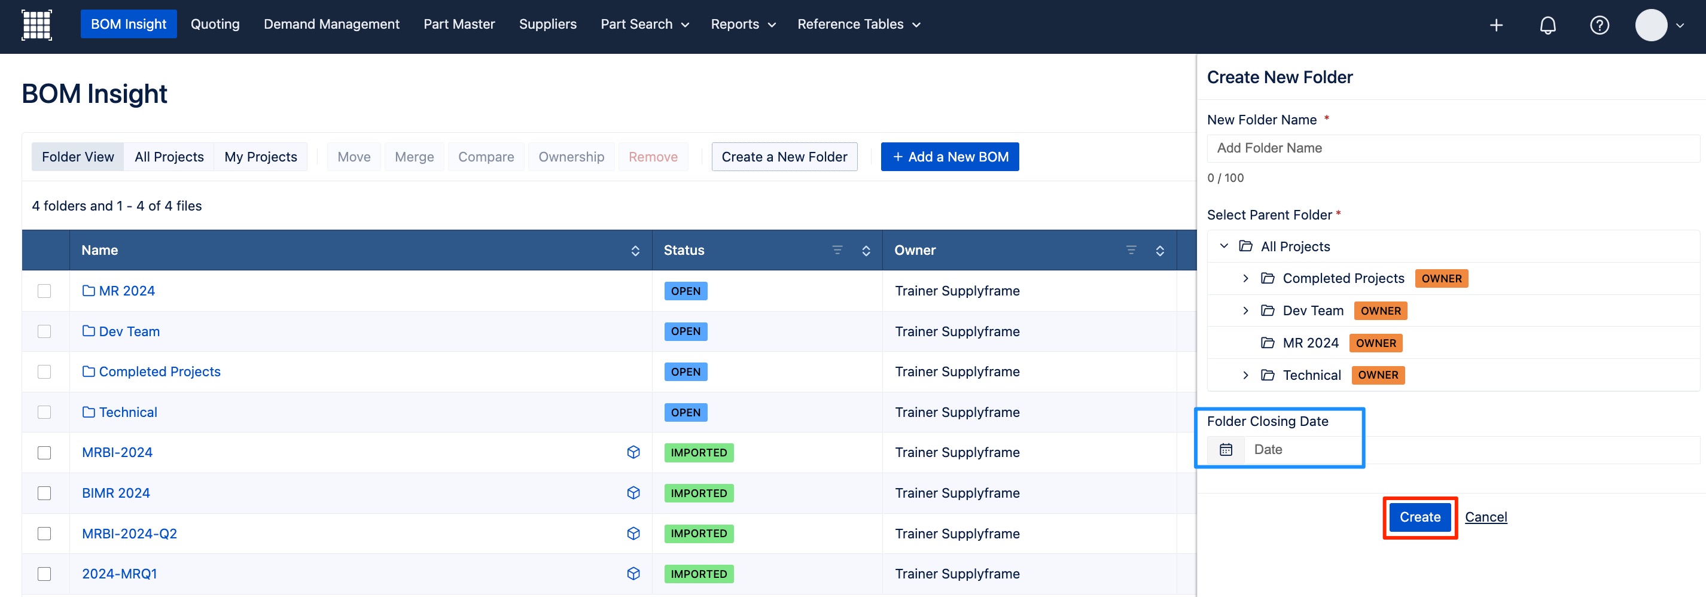Tick the MR 2024 row checkbox

point(44,291)
